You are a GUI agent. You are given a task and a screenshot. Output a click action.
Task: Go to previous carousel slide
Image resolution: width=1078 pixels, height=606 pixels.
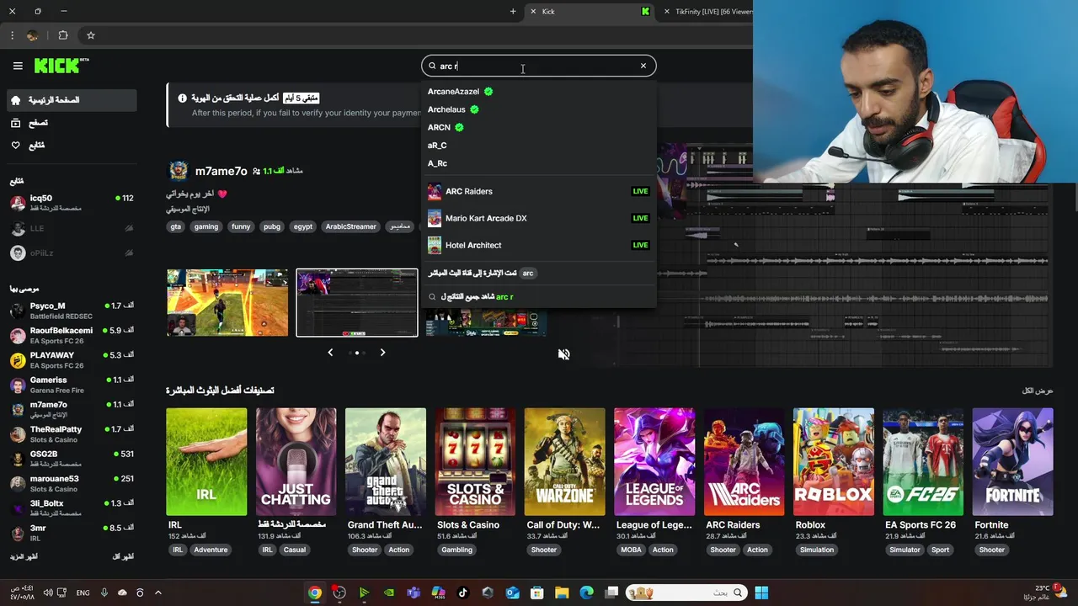(330, 353)
